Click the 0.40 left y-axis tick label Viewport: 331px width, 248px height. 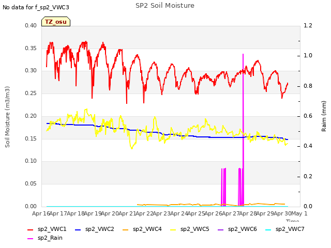[x=31, y=25]
